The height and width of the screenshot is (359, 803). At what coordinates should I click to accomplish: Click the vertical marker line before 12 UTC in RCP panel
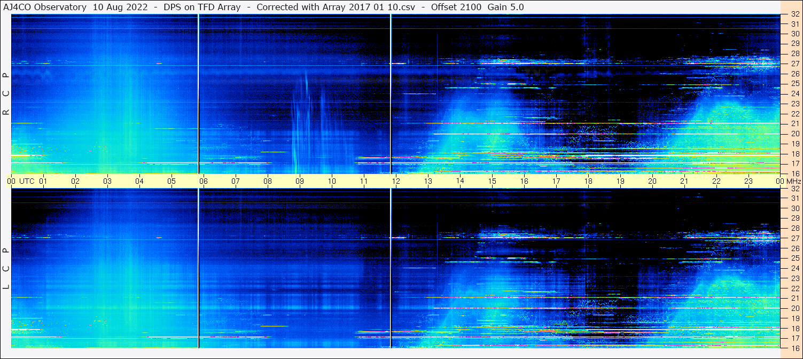[391, 94]
